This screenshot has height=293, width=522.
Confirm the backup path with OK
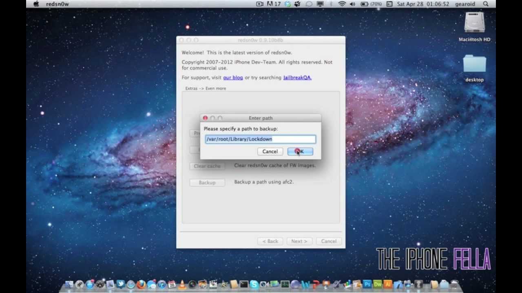coord(300,151)
